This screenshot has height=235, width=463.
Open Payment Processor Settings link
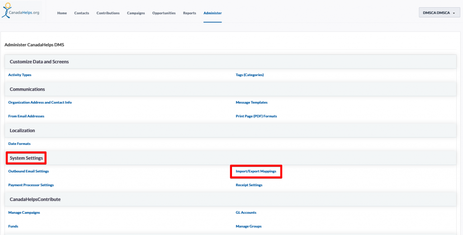click(31, 185)
